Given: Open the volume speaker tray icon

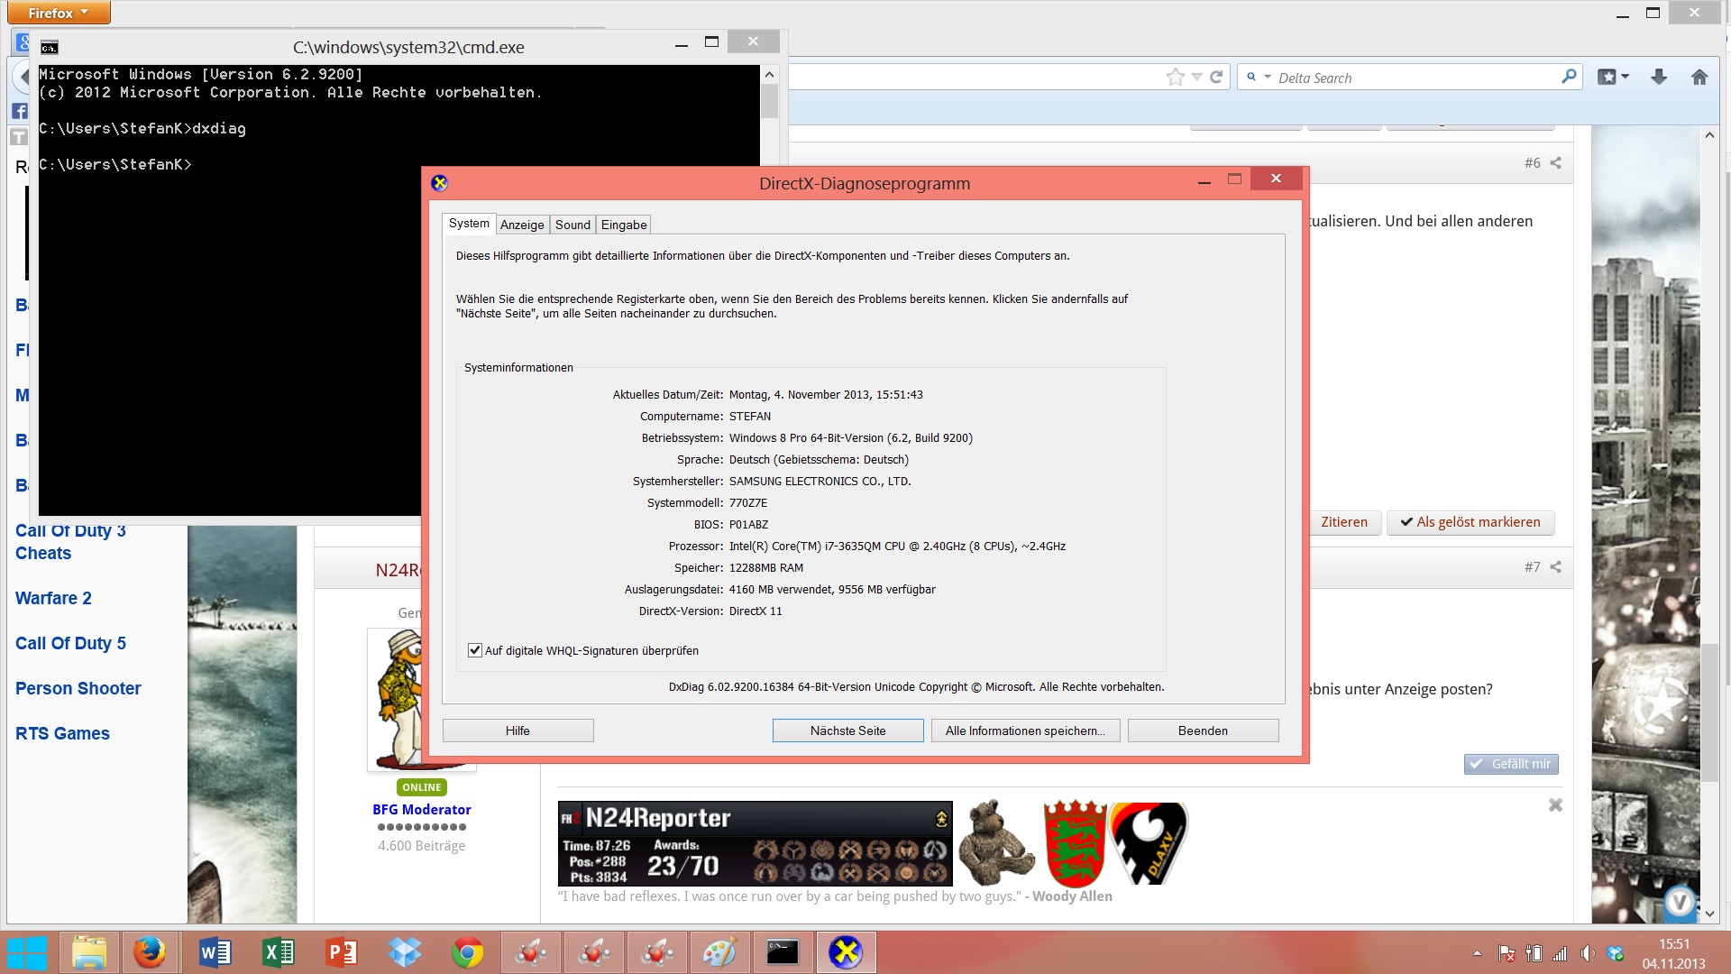Looking at the screenshot, I should pyautogui.click(x=1588, y=953).
